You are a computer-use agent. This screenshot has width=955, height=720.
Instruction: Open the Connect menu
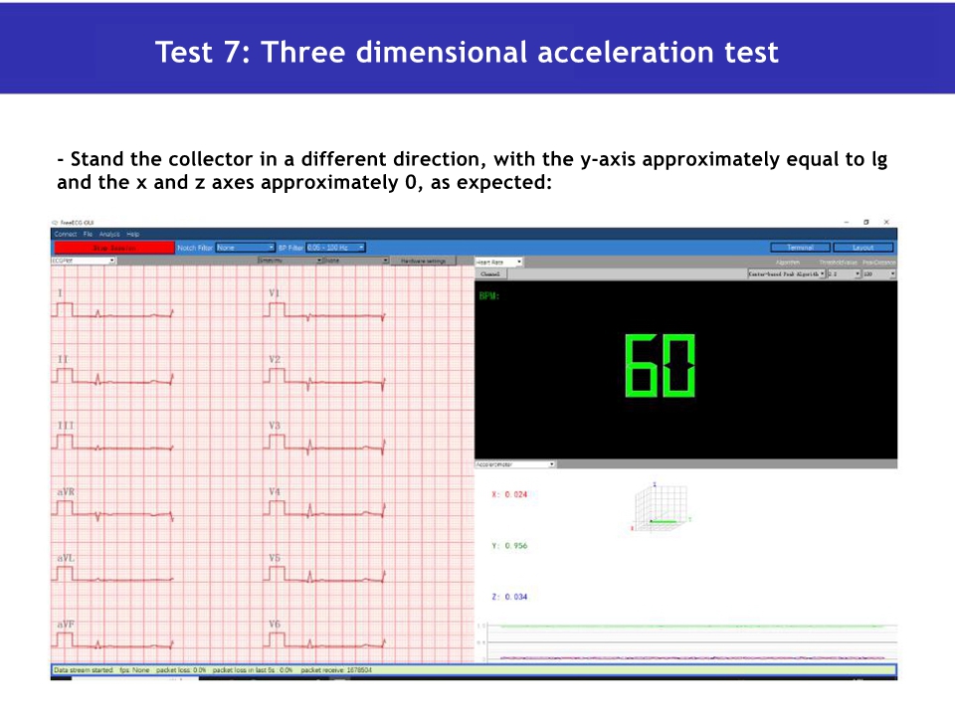click(65, 234)
